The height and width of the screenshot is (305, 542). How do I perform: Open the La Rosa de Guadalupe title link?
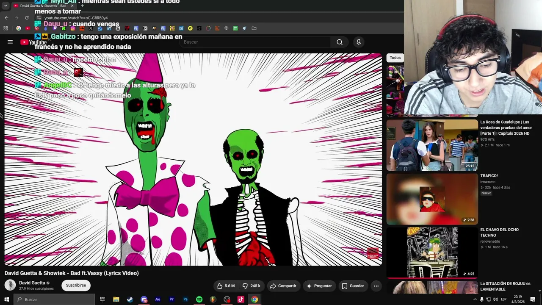click(506, 128)
